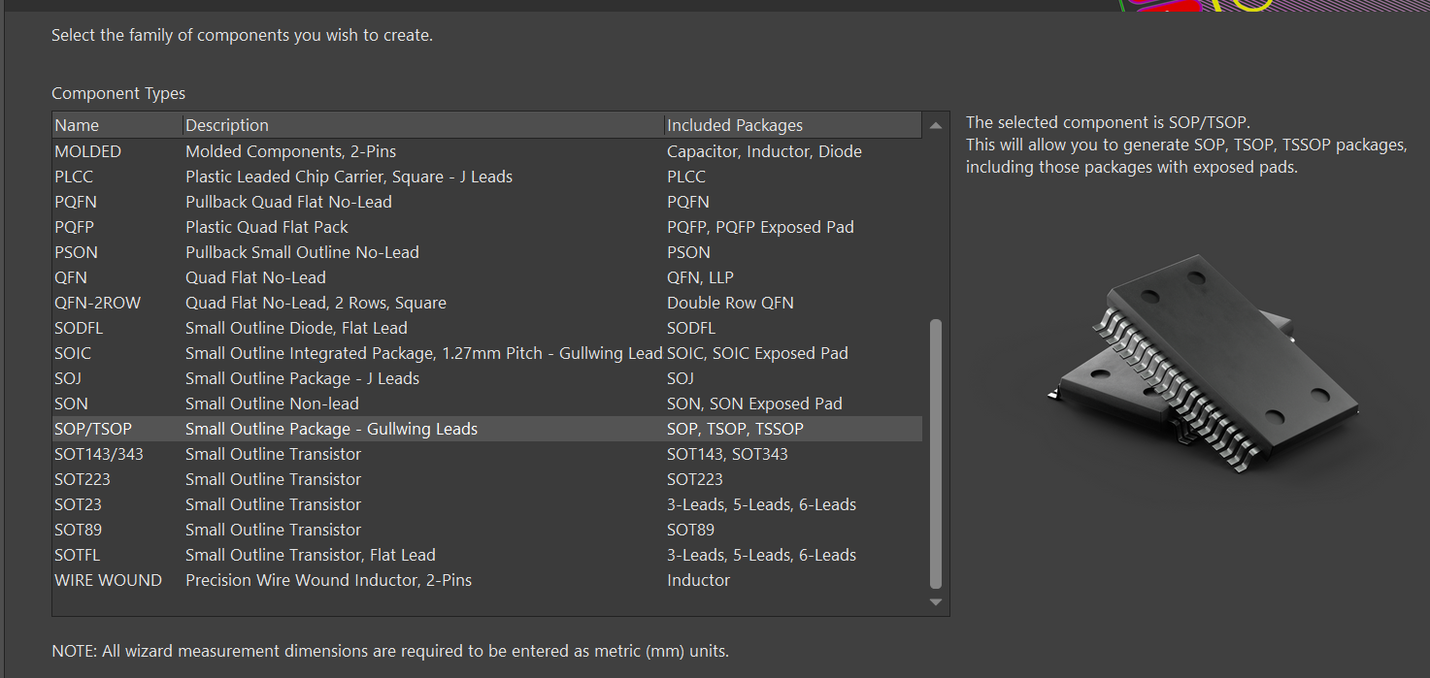Sort list by Description column header
1430x678 pixels.
point(423,125)
